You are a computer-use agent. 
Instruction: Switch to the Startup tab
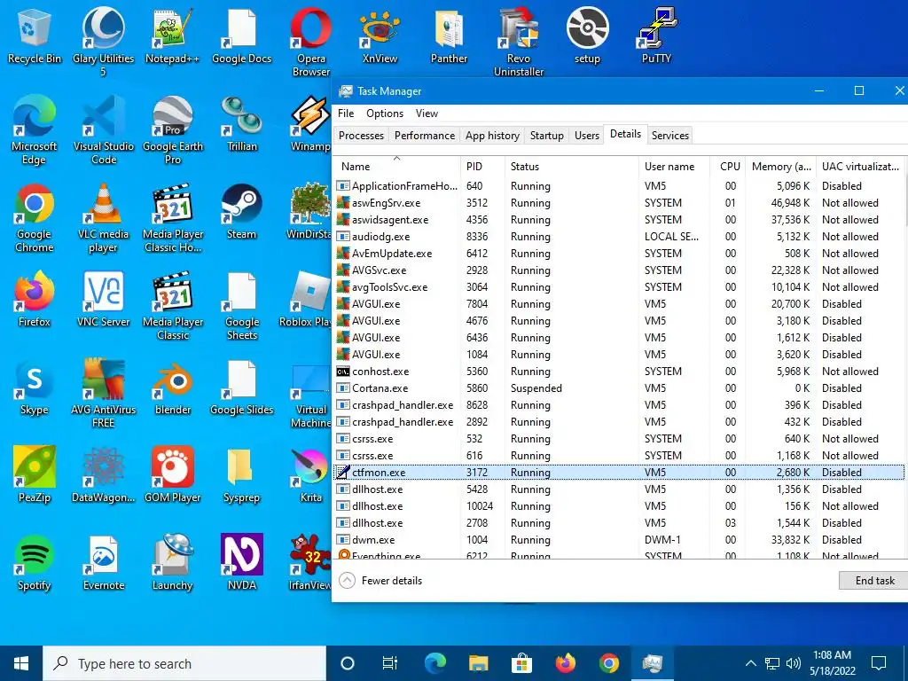tap(546, 136)
